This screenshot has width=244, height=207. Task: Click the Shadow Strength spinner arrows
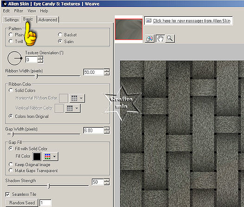tap(107, 182)
